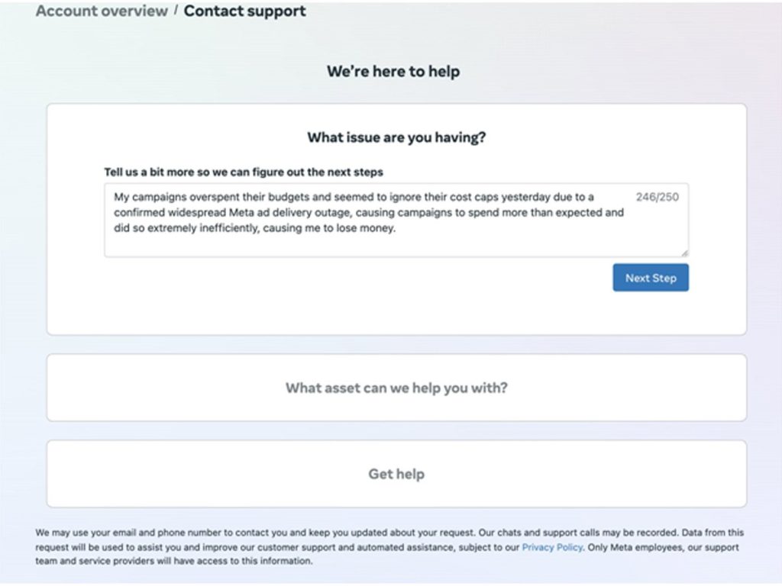The image size is (782, 586).
Task: Click the "We're here to help" heading
Action: 393,72
